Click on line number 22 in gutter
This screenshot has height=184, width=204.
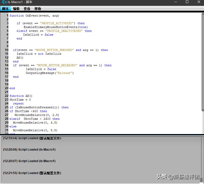click(7, 96)
